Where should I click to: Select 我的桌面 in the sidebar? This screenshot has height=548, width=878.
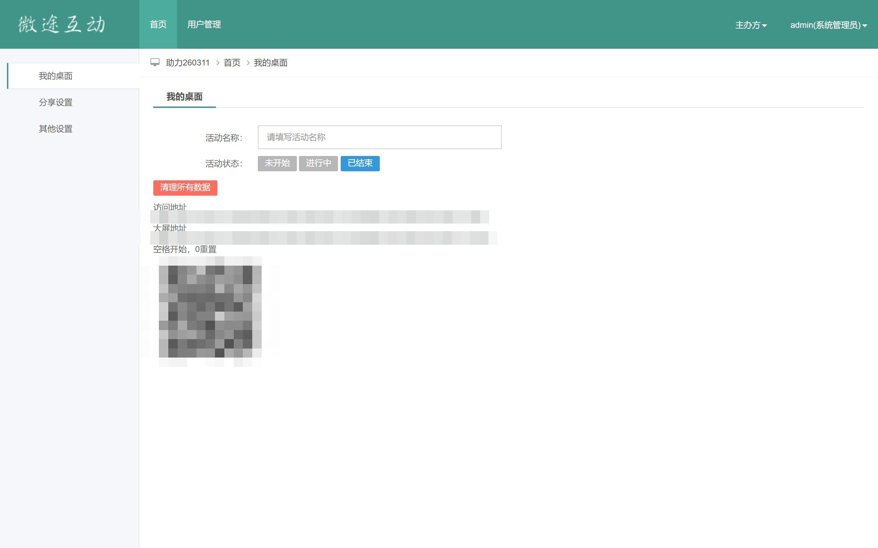(73, 76)
